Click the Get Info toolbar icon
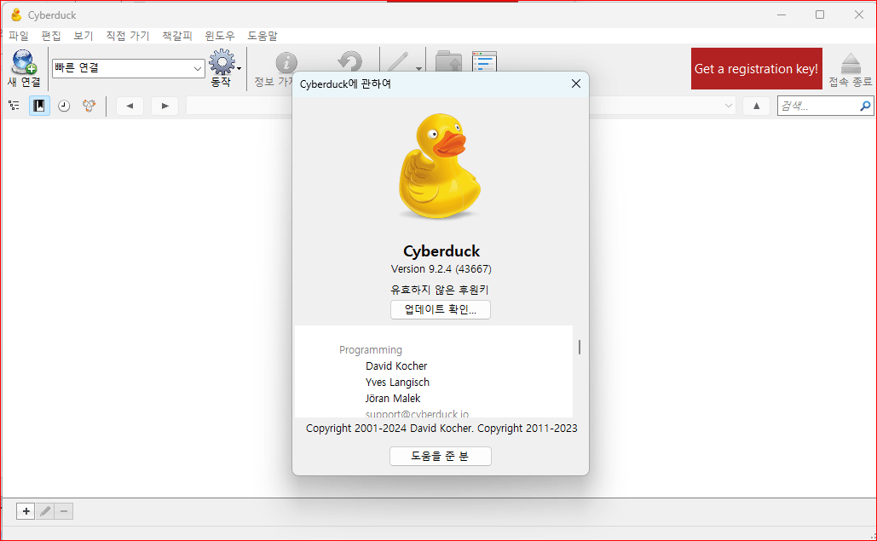Image resolution: width=877 pixels, height=541 pixels. [x=286, y=62]
